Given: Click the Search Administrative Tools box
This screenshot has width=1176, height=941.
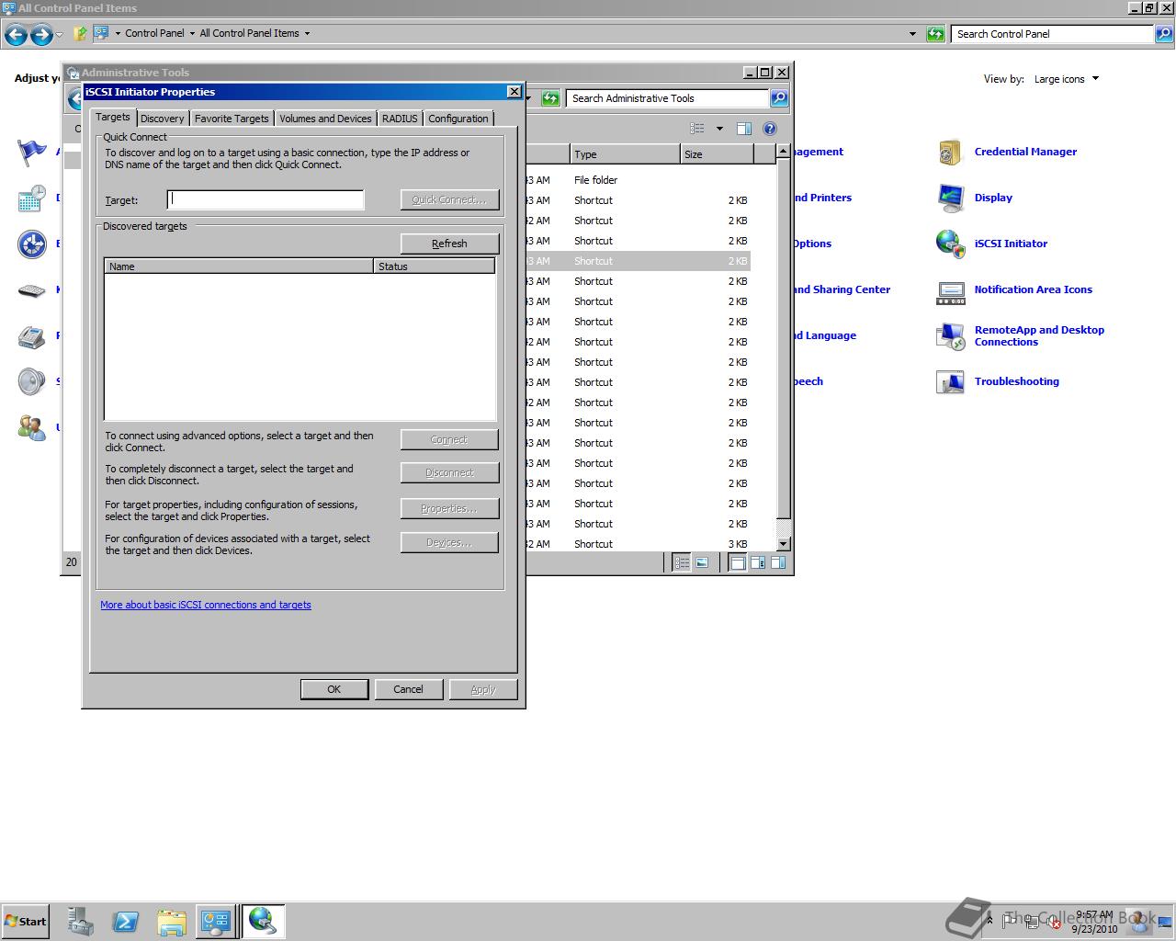Looking at the screenshot, I should coord(668,98).
